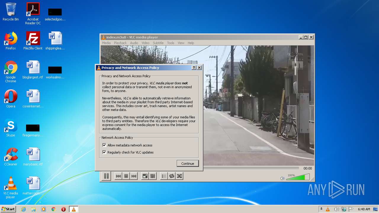Open the View menu in VLC
Image resolution: width=379 pixels, height=213 pixels.
point(181,43)
